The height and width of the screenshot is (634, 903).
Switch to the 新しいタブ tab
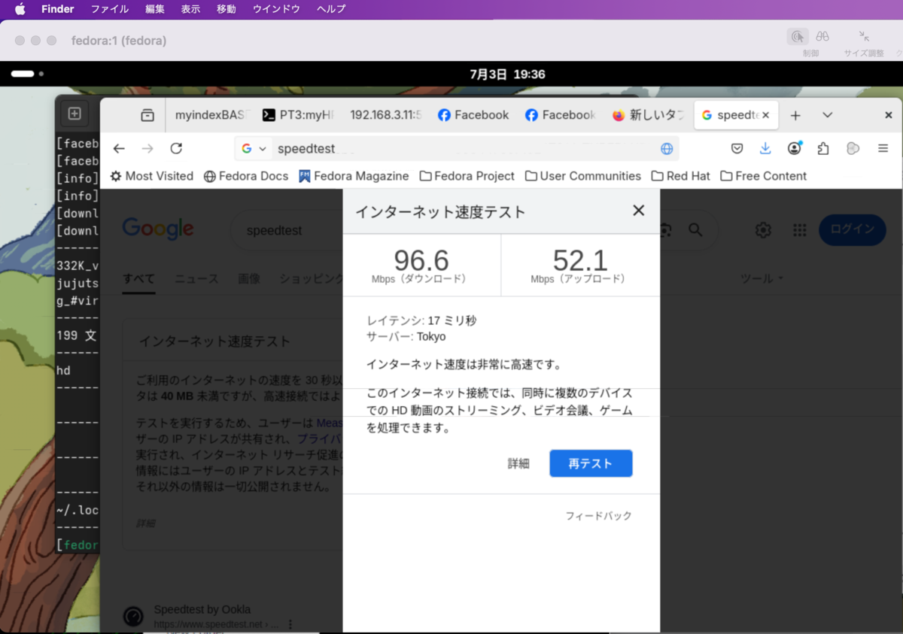[x=647, y=115]
